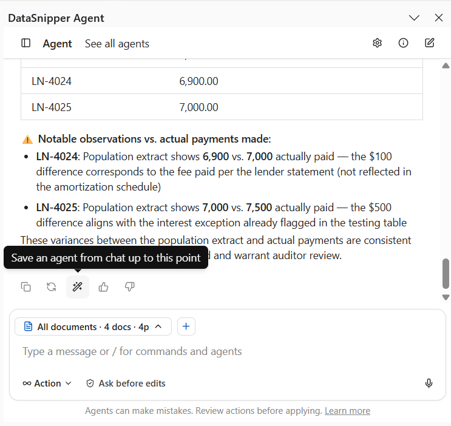
Task: Click the 'Agents can make mistakes' disclaimer
Action: 203,411
